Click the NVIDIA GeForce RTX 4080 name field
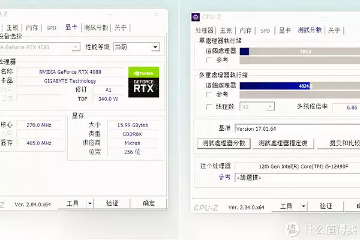The width and height of the screenshot is (360, 240). pyautogui.click(x=70, y=72)
